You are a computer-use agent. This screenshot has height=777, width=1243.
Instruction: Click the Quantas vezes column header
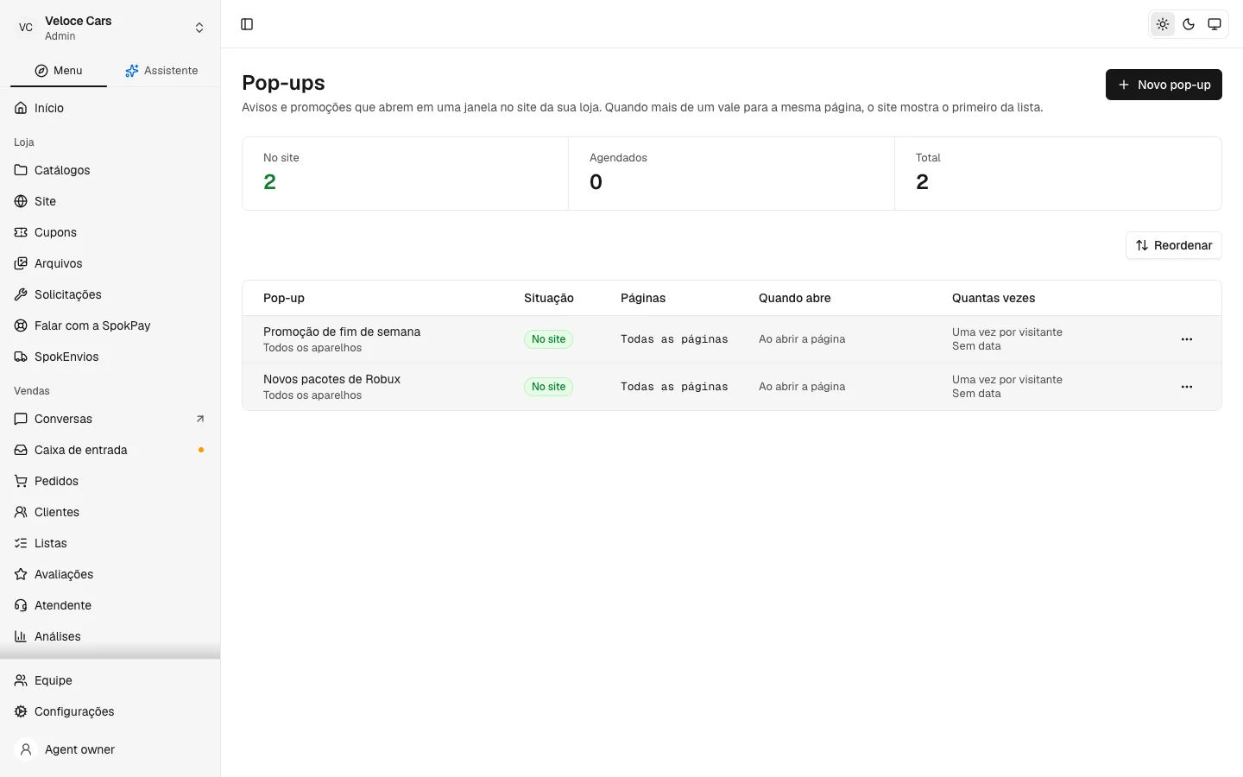tap(994, 298)
